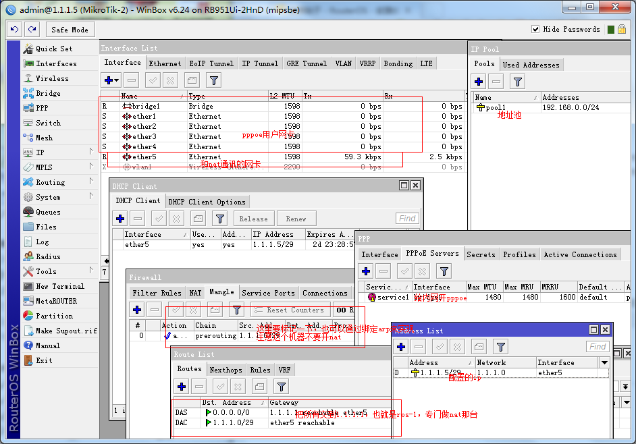The width and height of the screenshot is (636, 444).
Task: Add a new address in Address List
Action: (401, 347)
